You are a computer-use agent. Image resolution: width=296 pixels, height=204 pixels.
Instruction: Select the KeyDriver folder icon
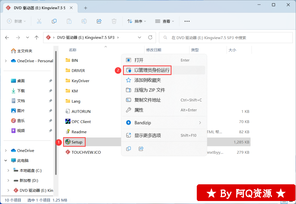[68, 81]
